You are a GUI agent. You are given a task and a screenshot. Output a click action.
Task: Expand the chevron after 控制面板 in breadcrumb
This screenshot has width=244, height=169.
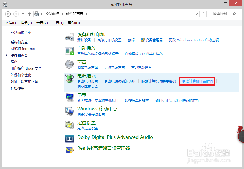click(x=62, y=14)
